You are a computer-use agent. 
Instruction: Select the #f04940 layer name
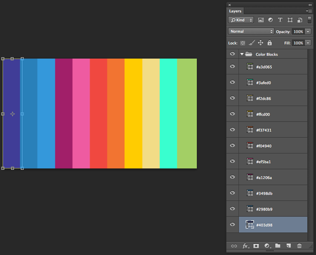(x=264, y=146)
